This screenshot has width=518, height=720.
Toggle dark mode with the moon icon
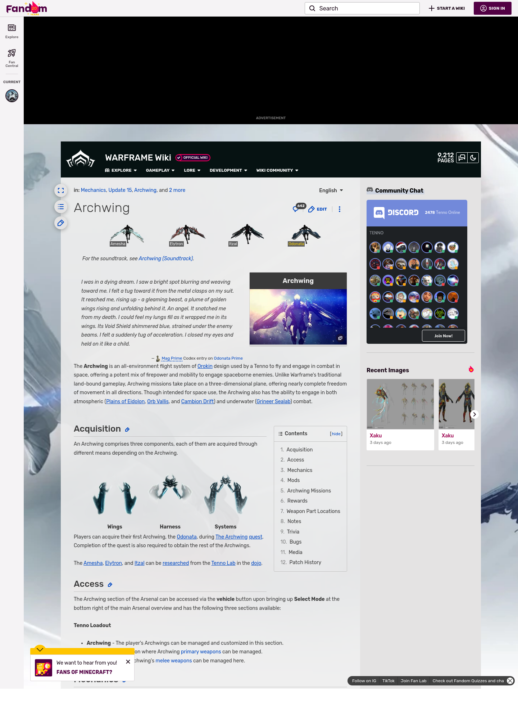pyautogui.click(x=473, y=158)
